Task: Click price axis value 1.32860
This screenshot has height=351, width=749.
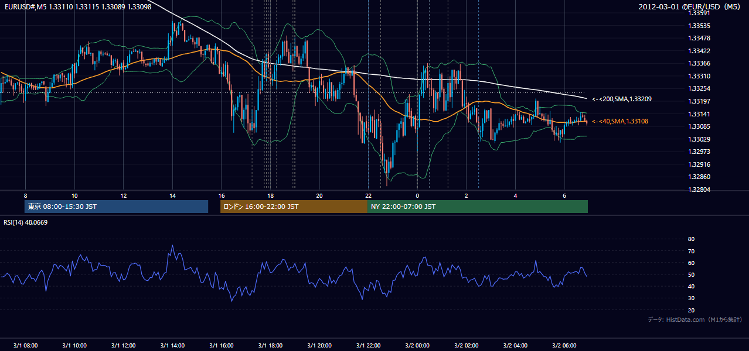Action: [699, 177]
